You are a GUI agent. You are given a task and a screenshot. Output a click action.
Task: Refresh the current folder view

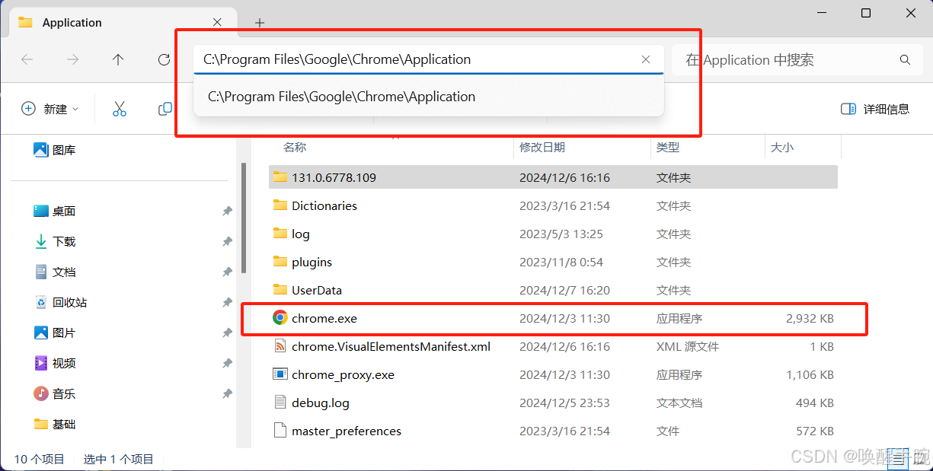click(x=164, y=59)
